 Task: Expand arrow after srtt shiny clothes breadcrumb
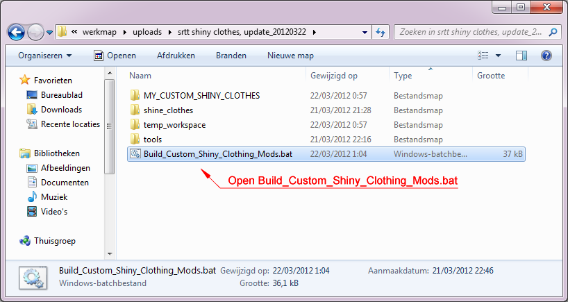pos(314,32)
